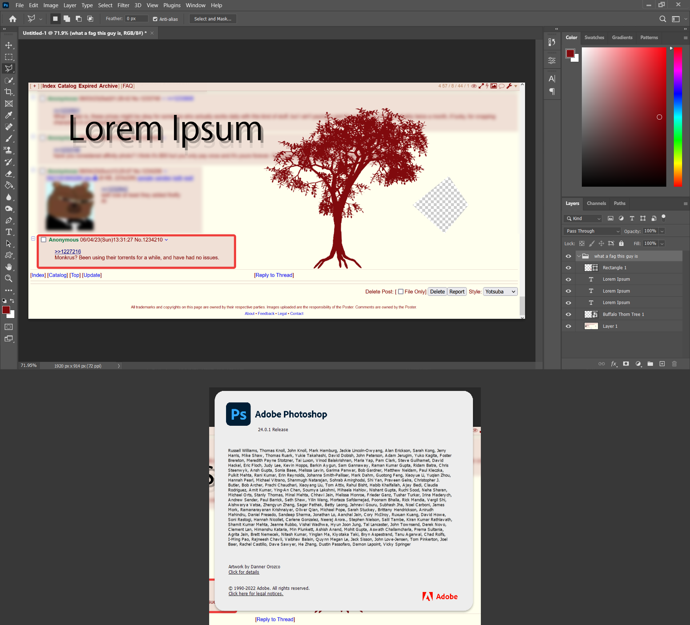
Task: Open 'Click for details' in About dialog
Action: pos(244,572)
